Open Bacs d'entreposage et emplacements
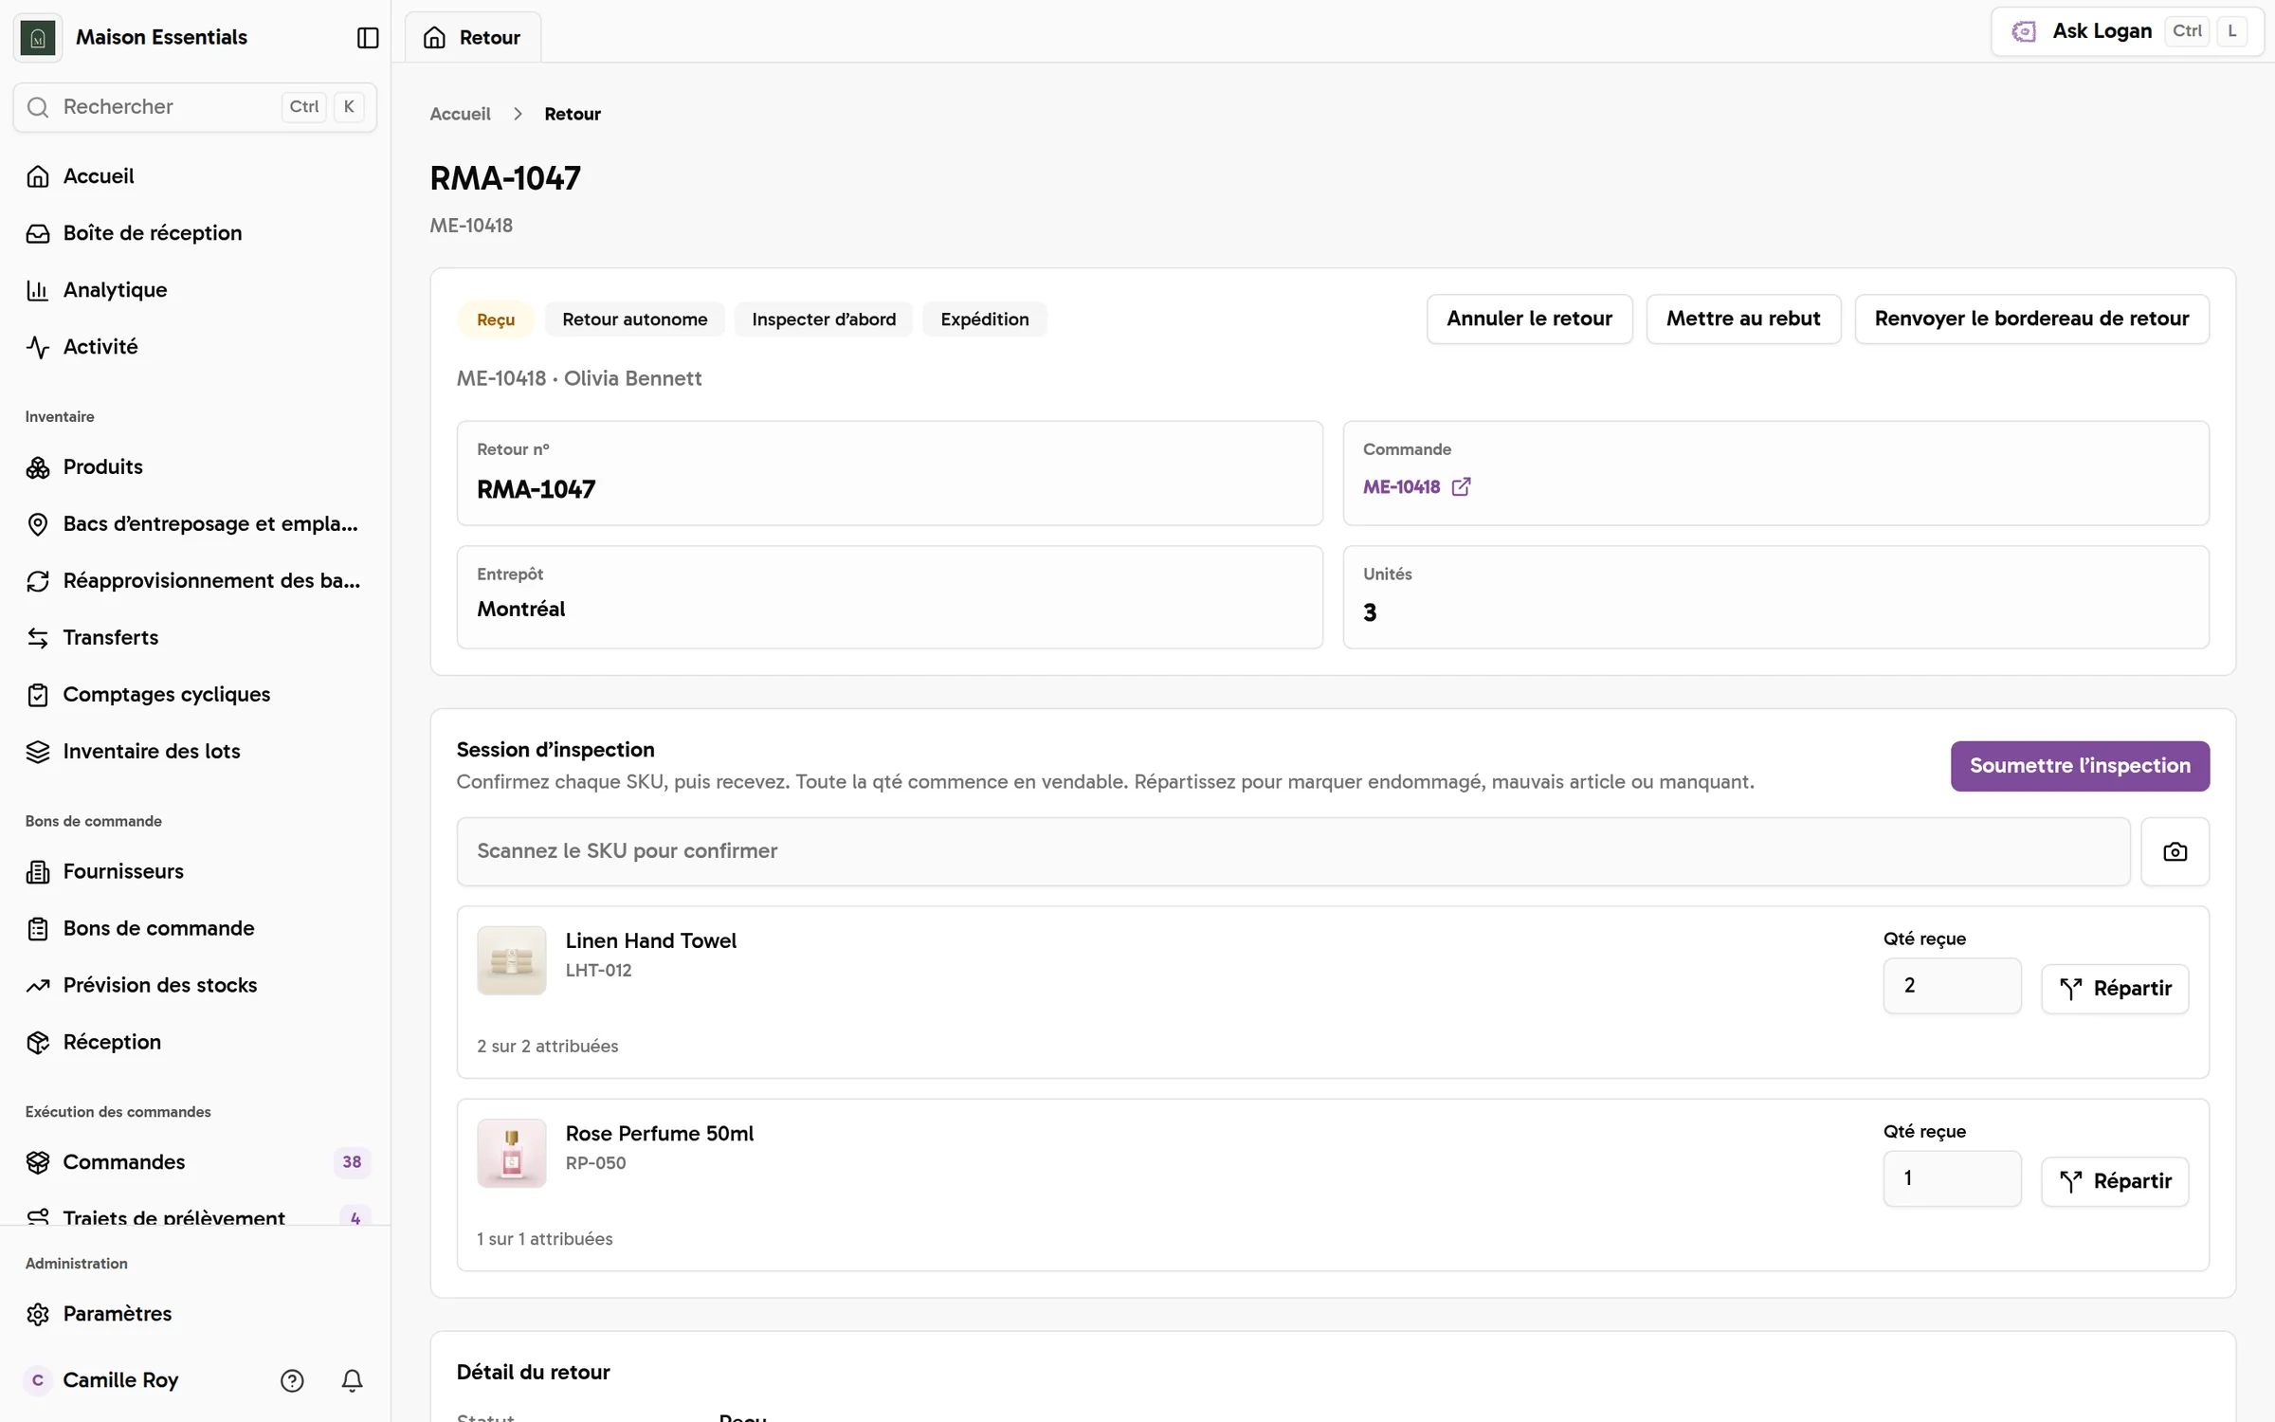 point(195,524)
